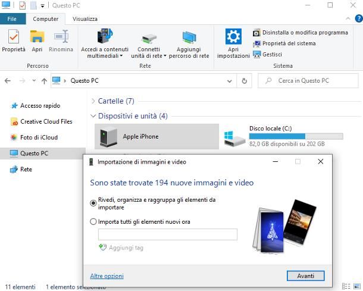Image resolution: width=363 pixels, height=291 pixels.
Task: Open Altre opzioni link
Action: click(107, 276)
